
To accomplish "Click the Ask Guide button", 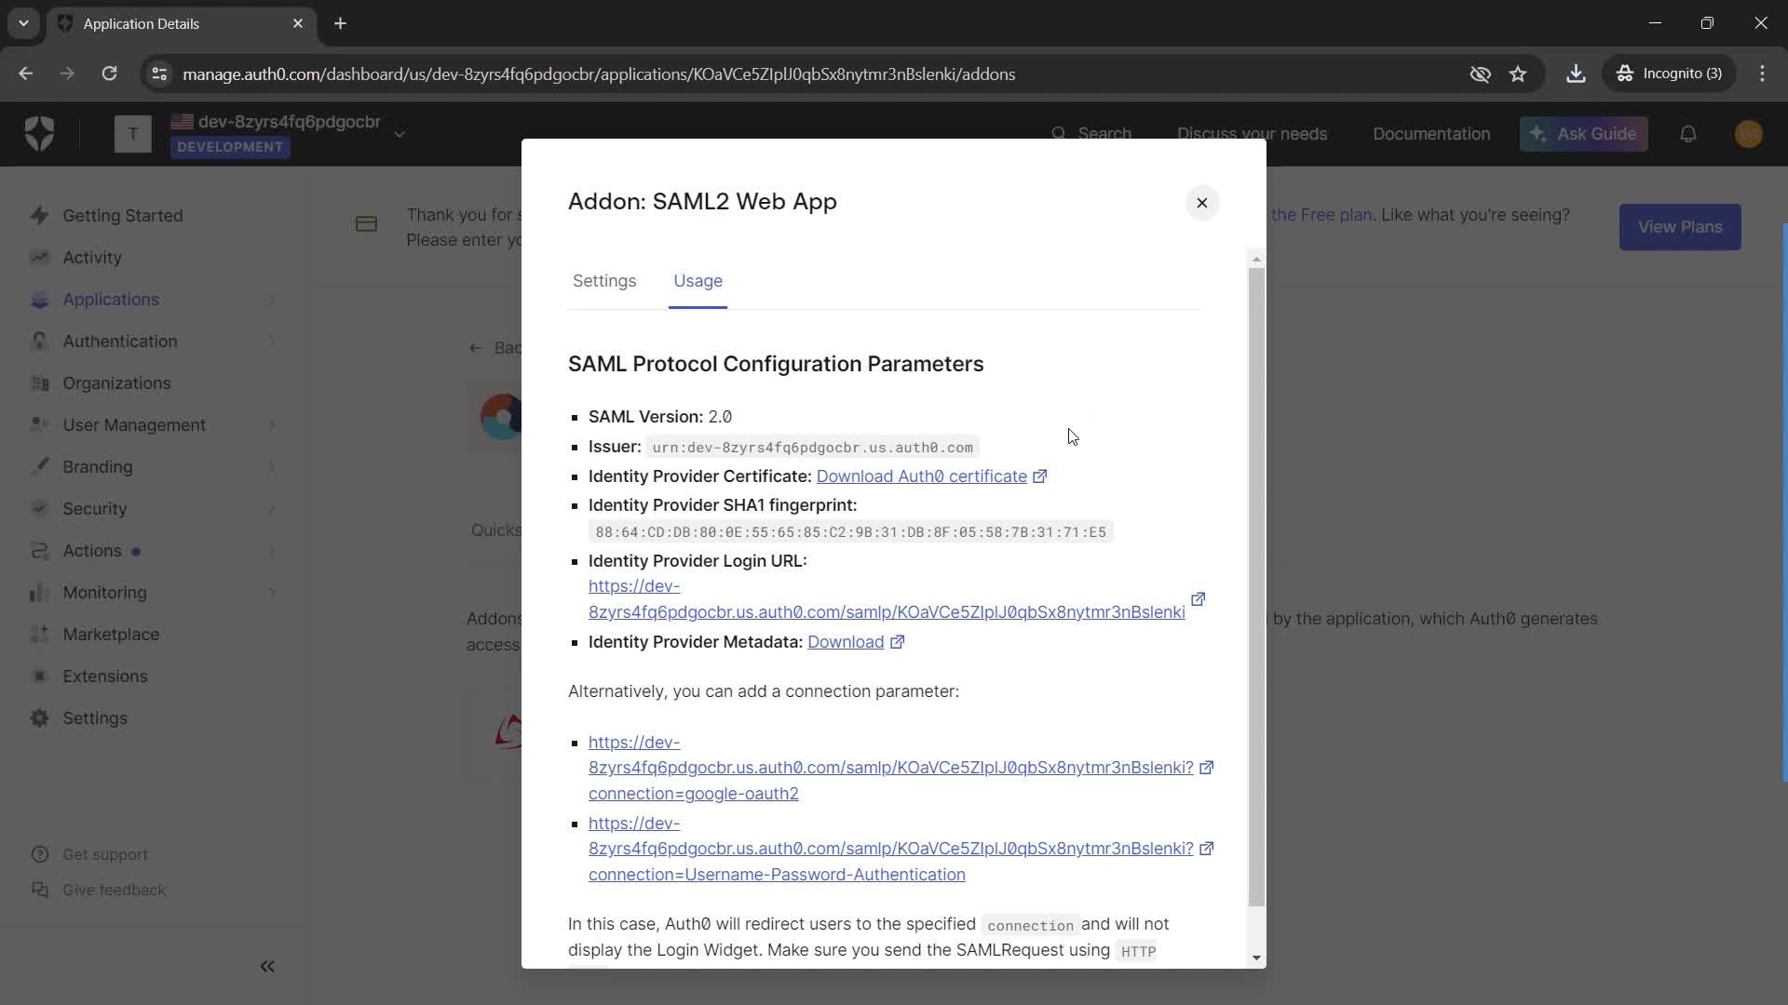I will tap(1584, 134).
